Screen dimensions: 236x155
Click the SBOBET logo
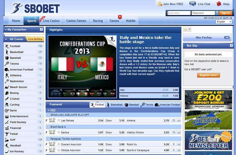click(x=35, y=8)
